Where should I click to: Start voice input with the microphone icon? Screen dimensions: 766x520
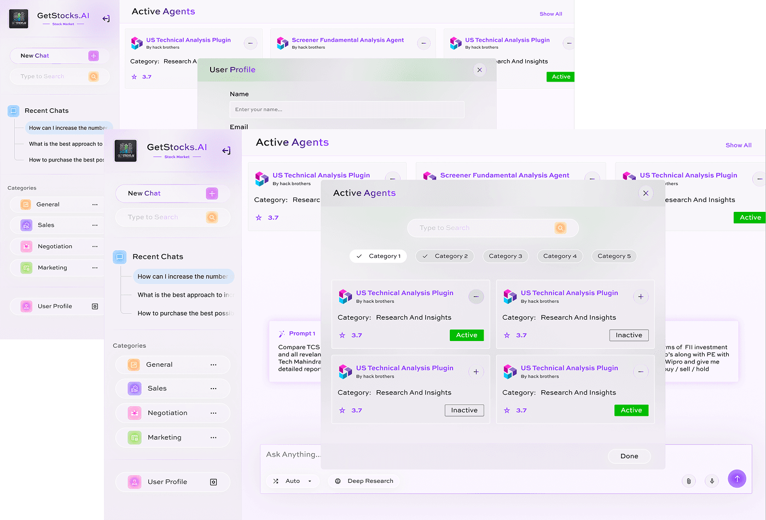(712, 481)
